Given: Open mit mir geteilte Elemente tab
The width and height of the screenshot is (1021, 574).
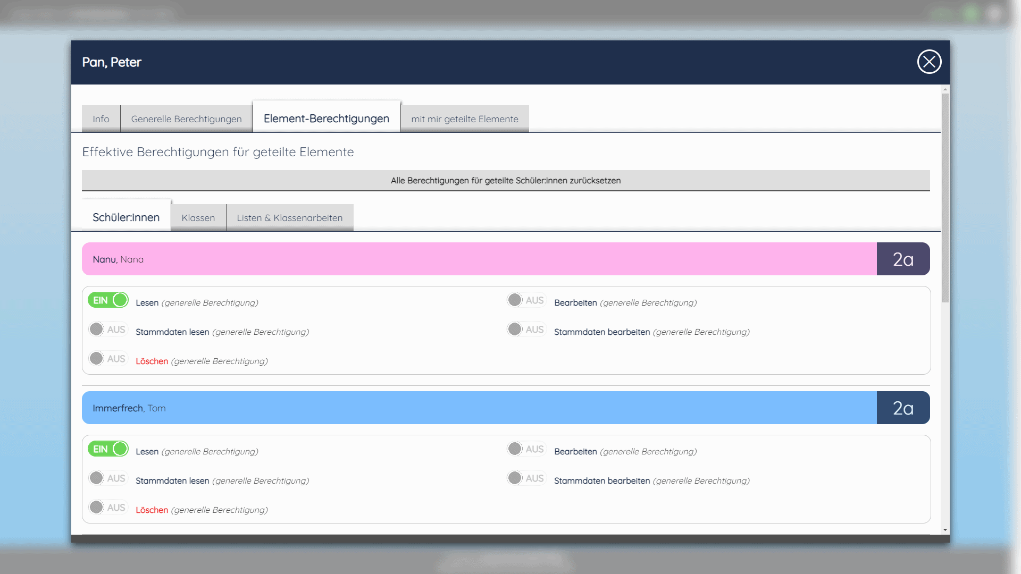Looking at the screenshot, I should click(x=464, y=119).
